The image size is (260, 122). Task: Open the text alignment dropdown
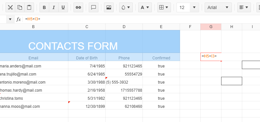point(244,7)
